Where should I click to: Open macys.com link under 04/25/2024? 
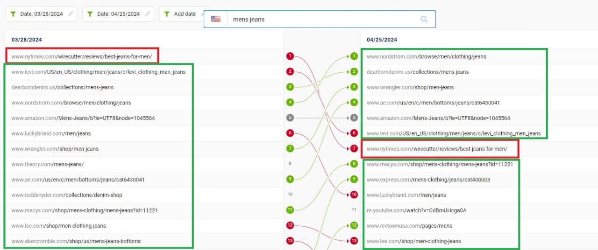click(x=440, y=164)
